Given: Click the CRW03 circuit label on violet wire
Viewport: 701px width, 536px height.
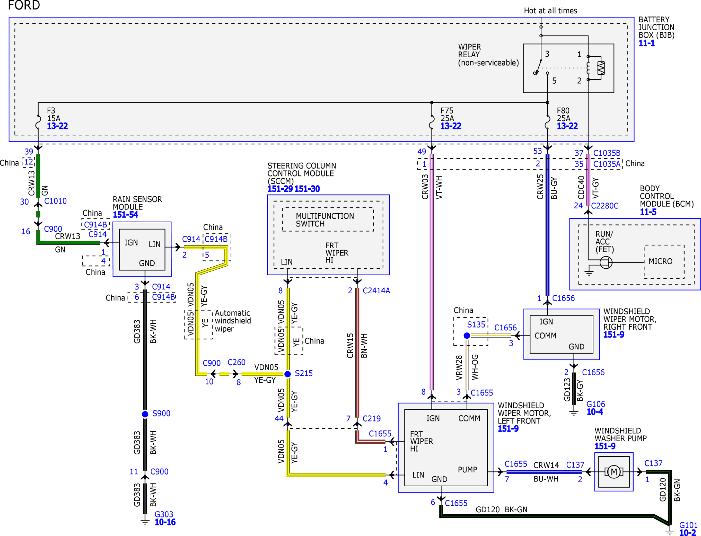Looking at the screenshot, I should (x=425, y=187).
